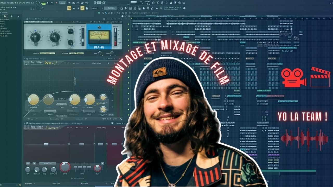The height and width of the screenshot is (187, 333).
Task: Click the microphone recording icon
Action: [x=162, y=3]
